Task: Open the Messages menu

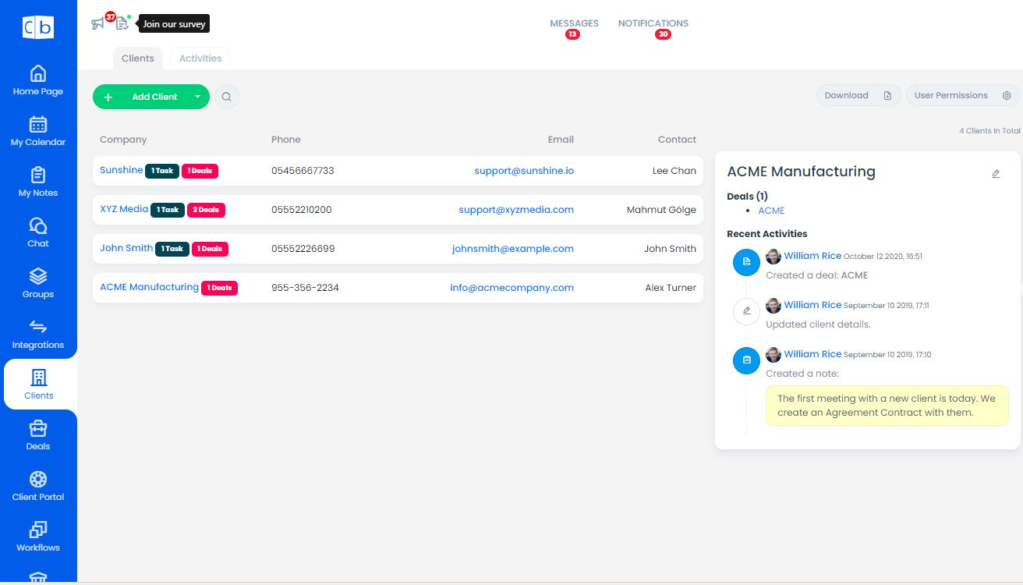Action: pyautogui.click(x=574, y=23)
